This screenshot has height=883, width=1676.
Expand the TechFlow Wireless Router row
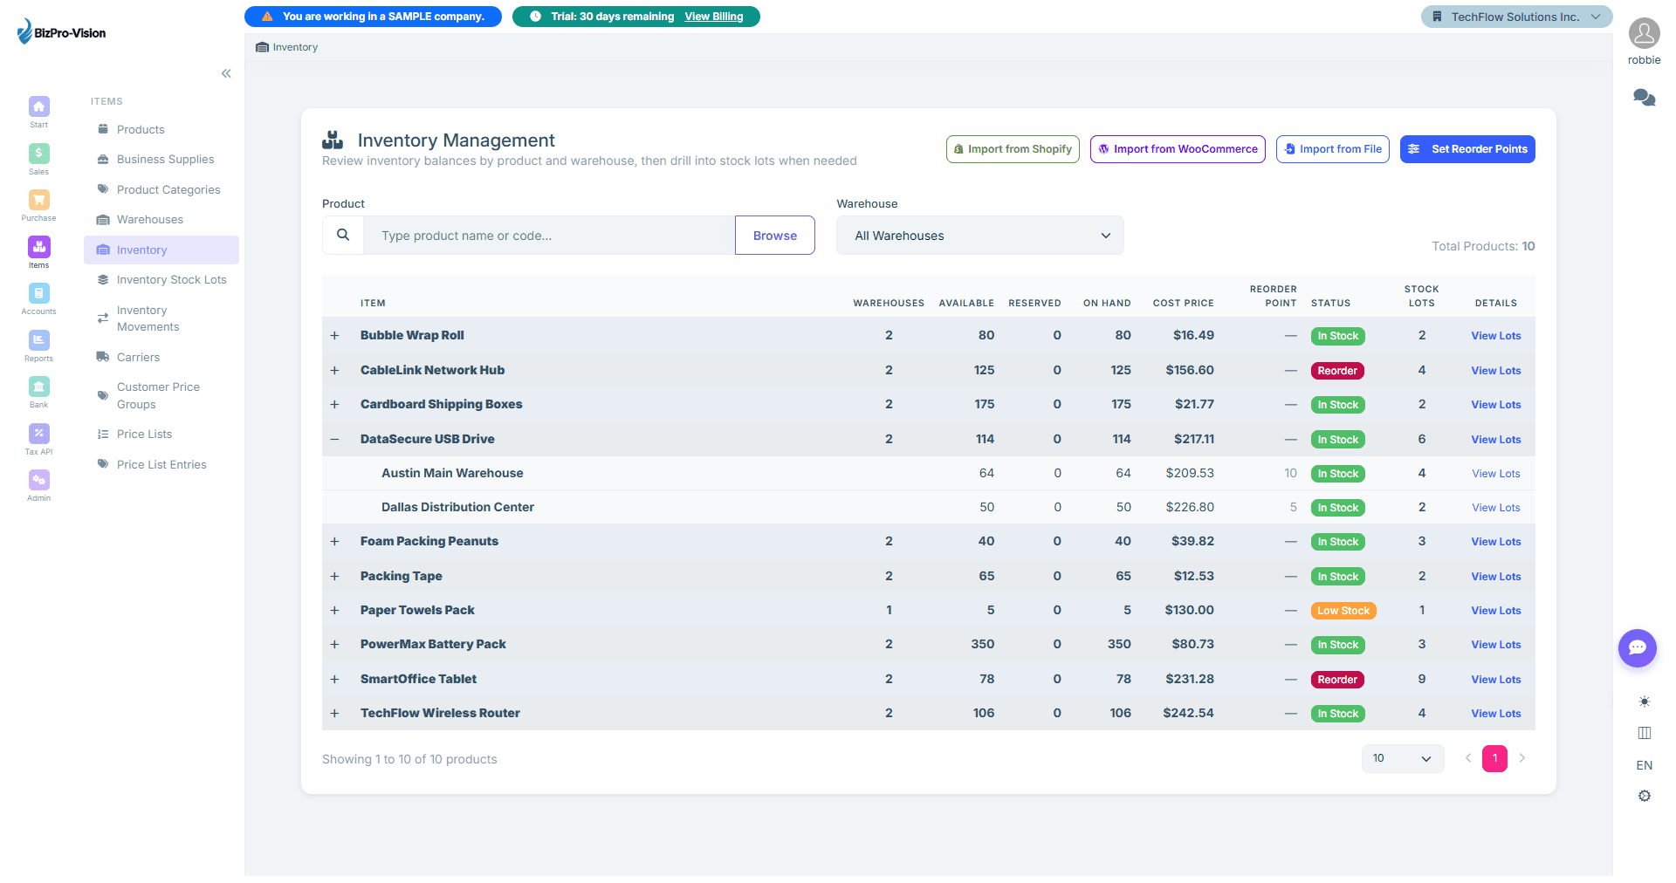334,714
